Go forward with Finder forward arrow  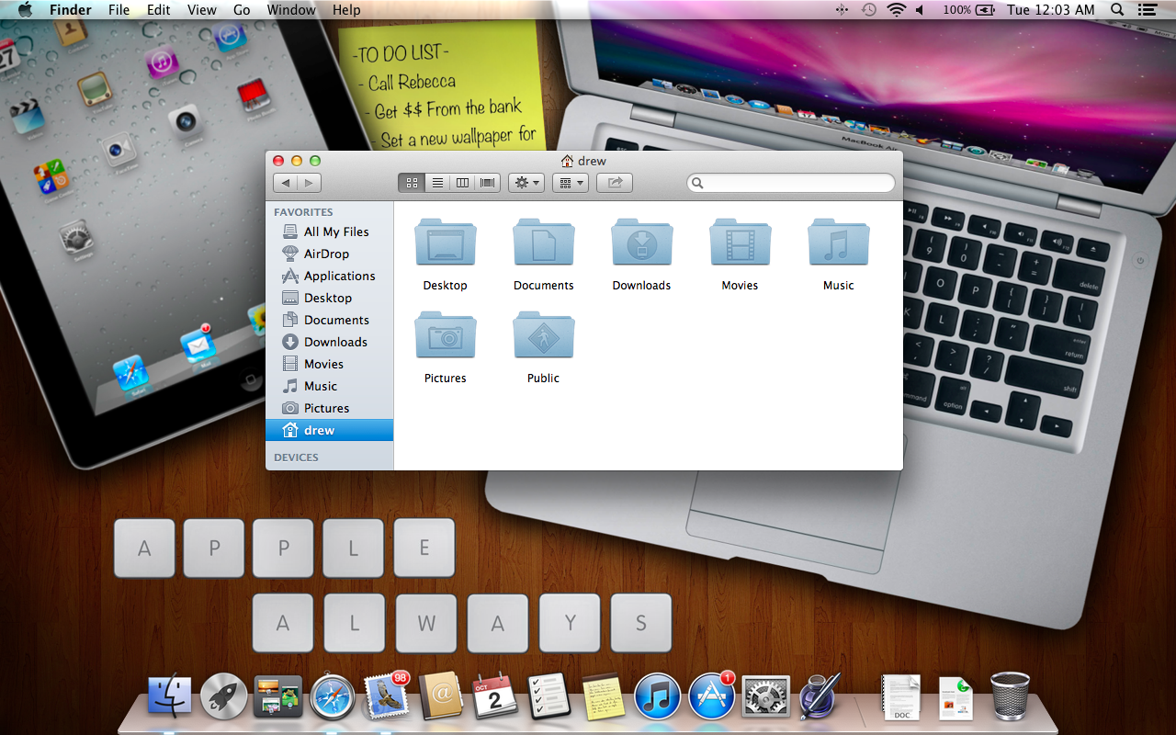pos(310,183)
